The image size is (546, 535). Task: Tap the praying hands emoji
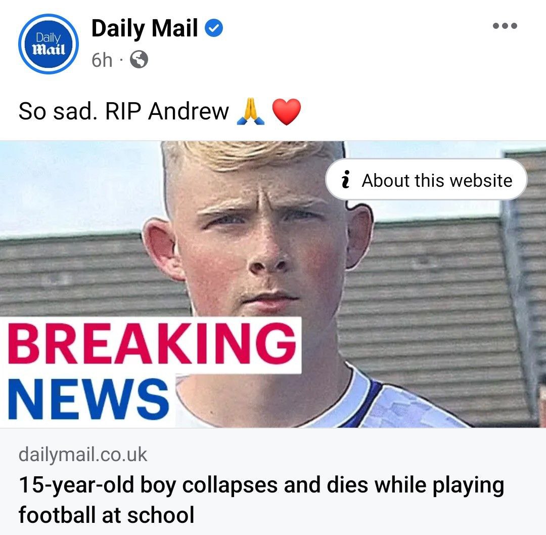coord(250,111)
